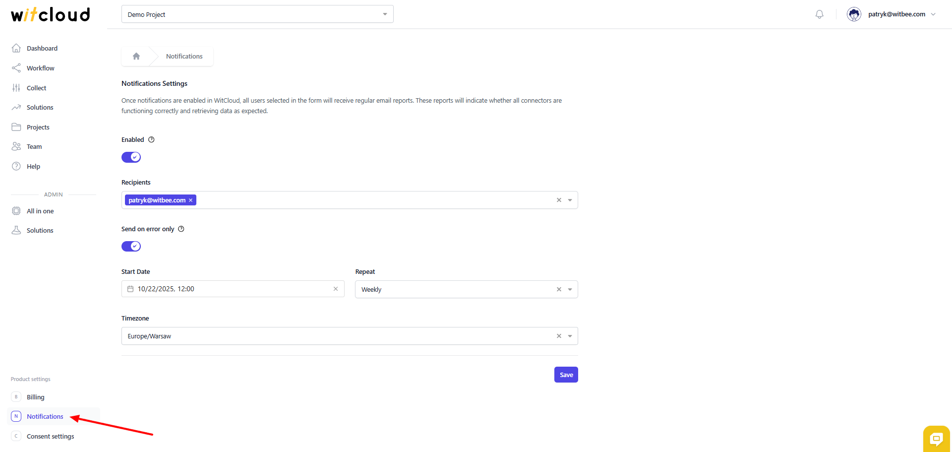Click the Save button

566,375
